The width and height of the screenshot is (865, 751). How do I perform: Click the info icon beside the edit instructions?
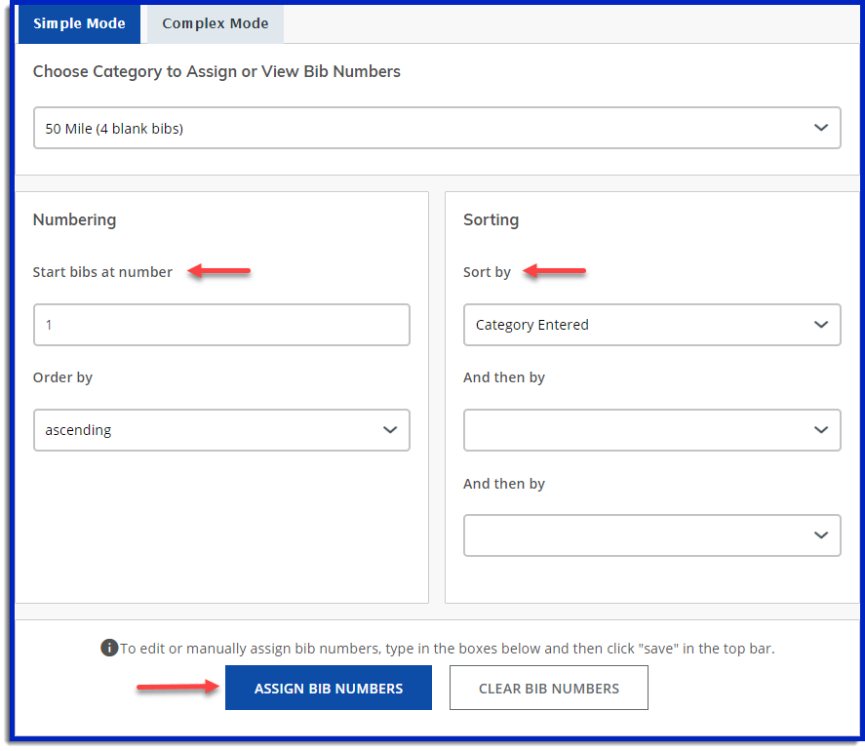tap(109, 648)
